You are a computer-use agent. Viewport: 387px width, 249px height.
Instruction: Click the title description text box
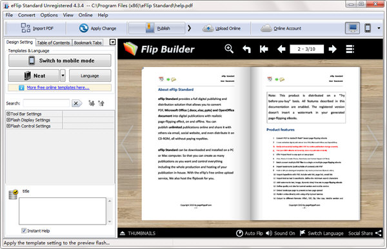pyautogui.click(x=63, y=211)
